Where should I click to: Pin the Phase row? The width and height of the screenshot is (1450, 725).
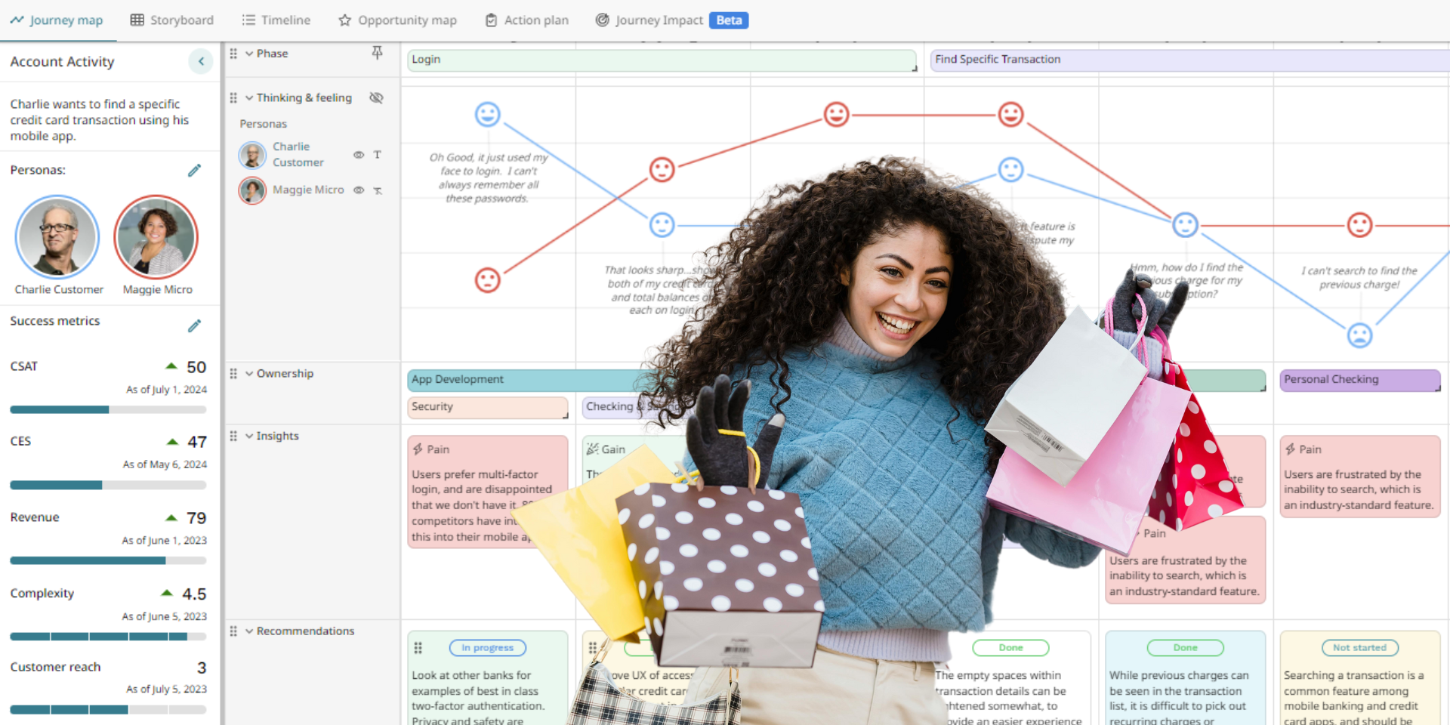378,53
